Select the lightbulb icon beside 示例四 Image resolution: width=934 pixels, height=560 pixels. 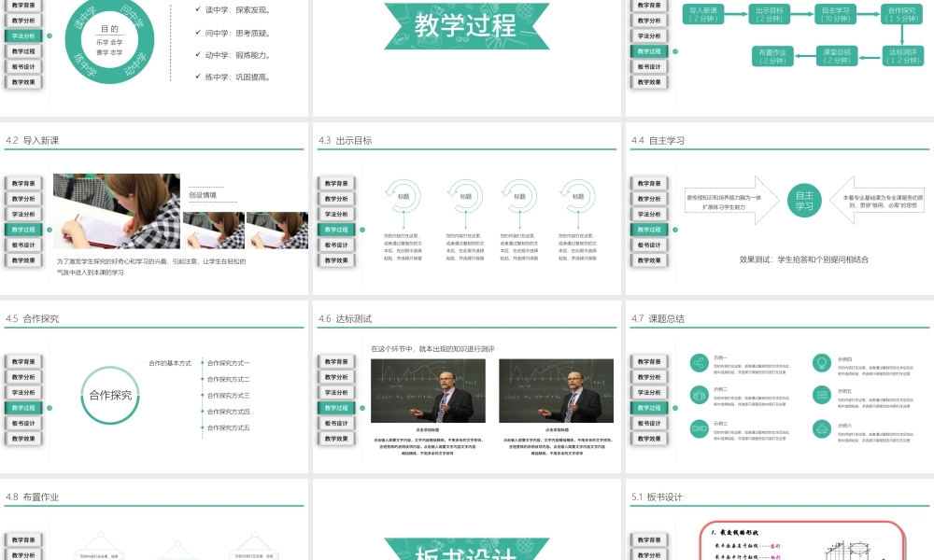822,362
